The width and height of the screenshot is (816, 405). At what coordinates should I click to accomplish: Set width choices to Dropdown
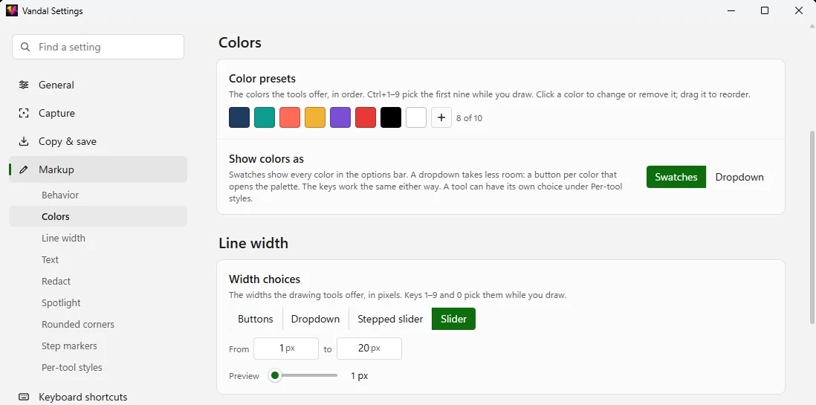point(315,319)
